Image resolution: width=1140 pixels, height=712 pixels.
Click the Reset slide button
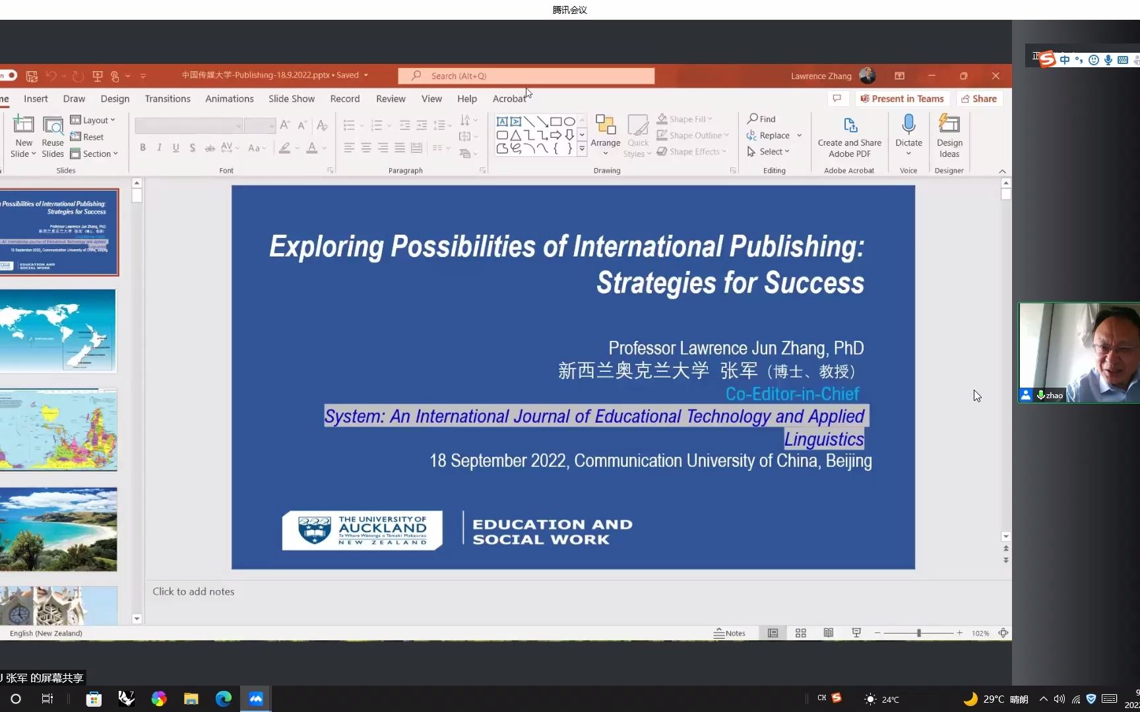coord(87,137)
